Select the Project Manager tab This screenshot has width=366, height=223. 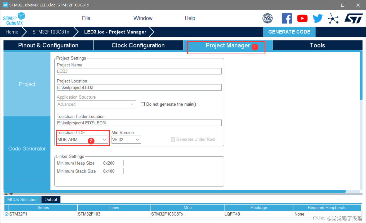point(228,45)
